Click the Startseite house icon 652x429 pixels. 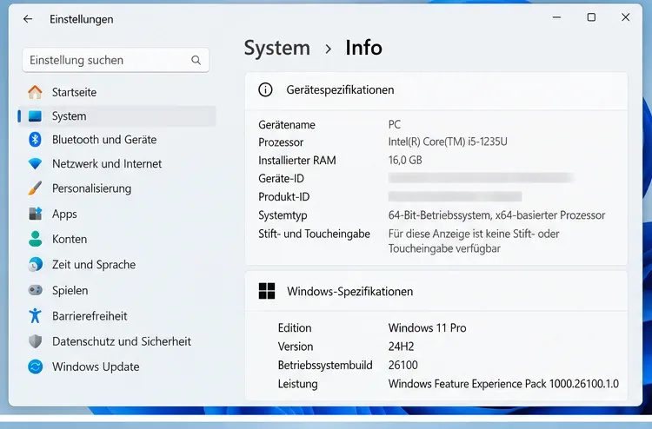[36, 92]
